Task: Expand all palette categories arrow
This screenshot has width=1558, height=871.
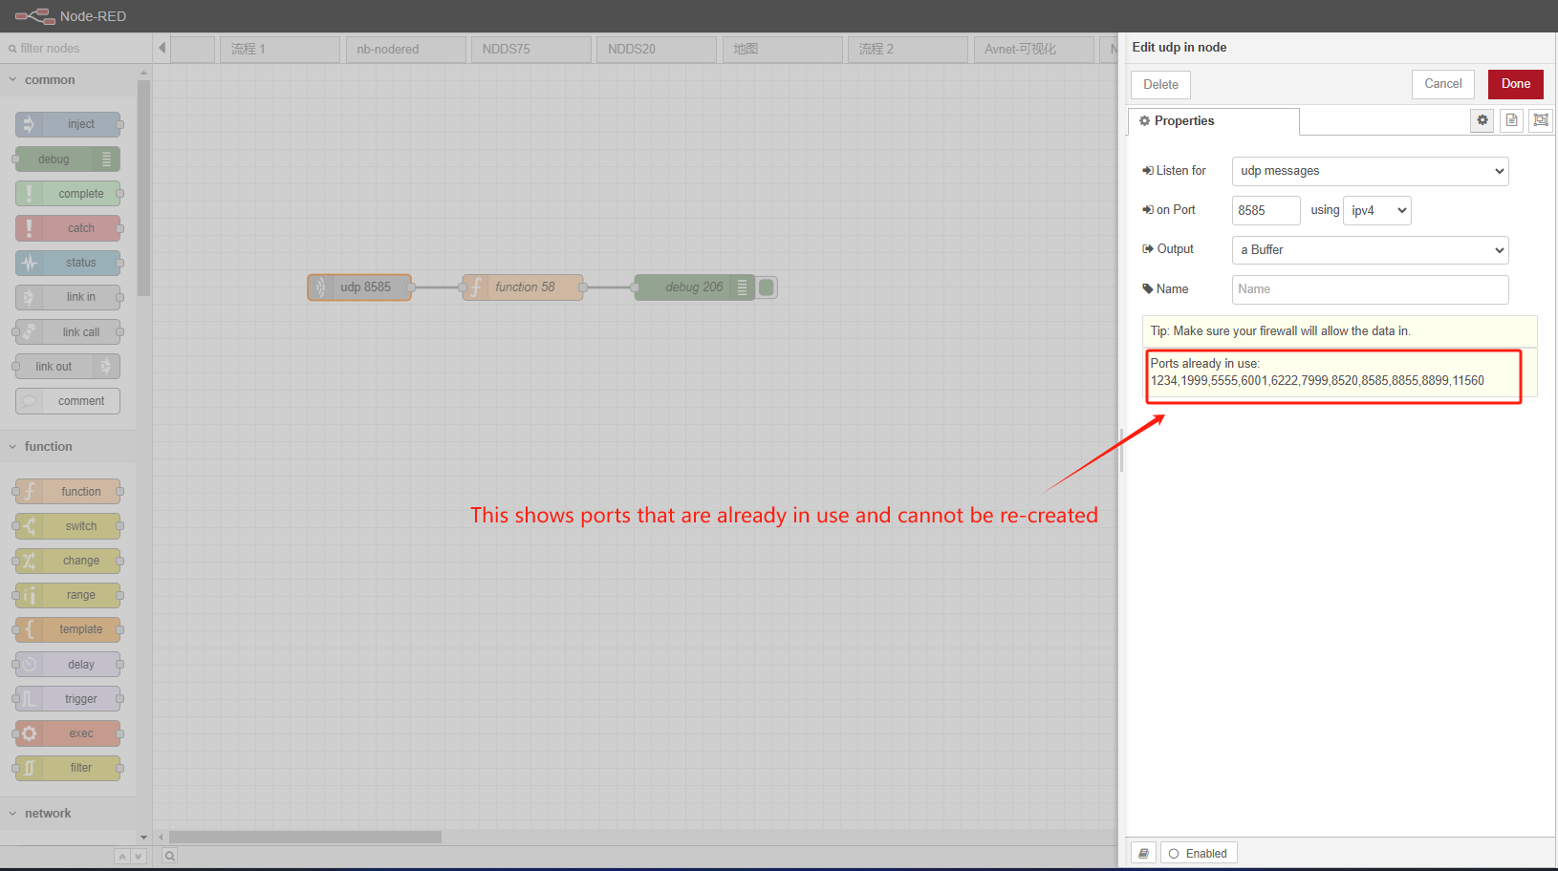Action: coord(139,857)
